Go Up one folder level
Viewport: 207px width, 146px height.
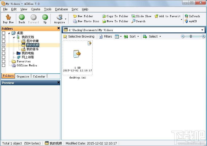point(45,17)
